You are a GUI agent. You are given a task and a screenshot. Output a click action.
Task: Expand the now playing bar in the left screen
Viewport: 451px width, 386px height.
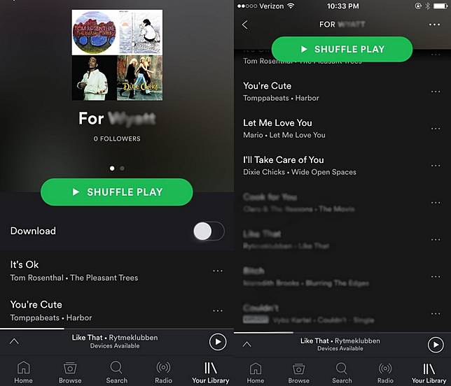coord(14,341)
